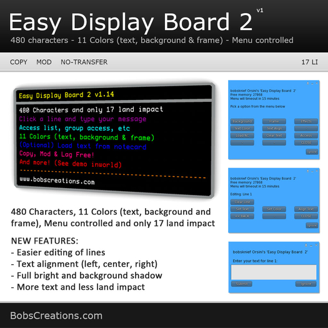Click board line '480 Characters and only 17 land impact'
Viewport: 328px width, 328px height.
[91, 109]
